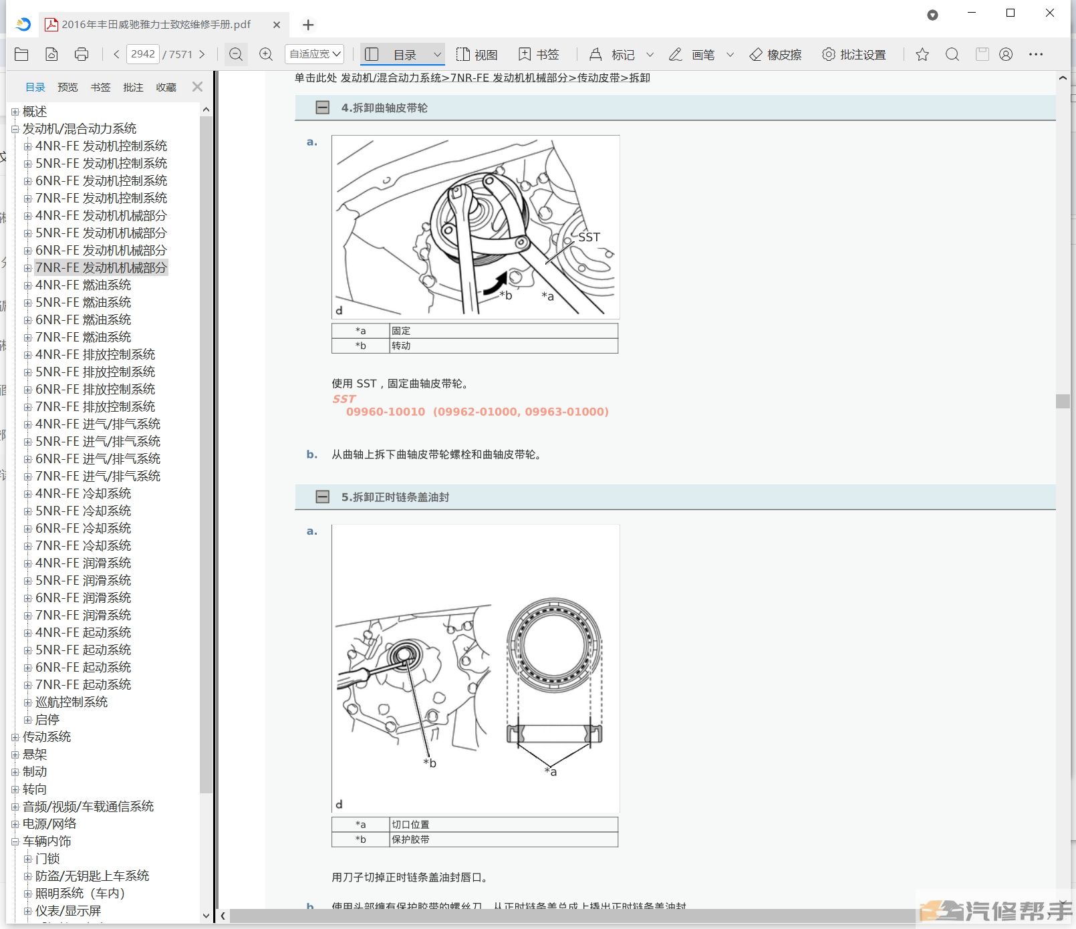
Task: Select 防盗/无钥匙上车系统 in outline
Action: point(92,876)
